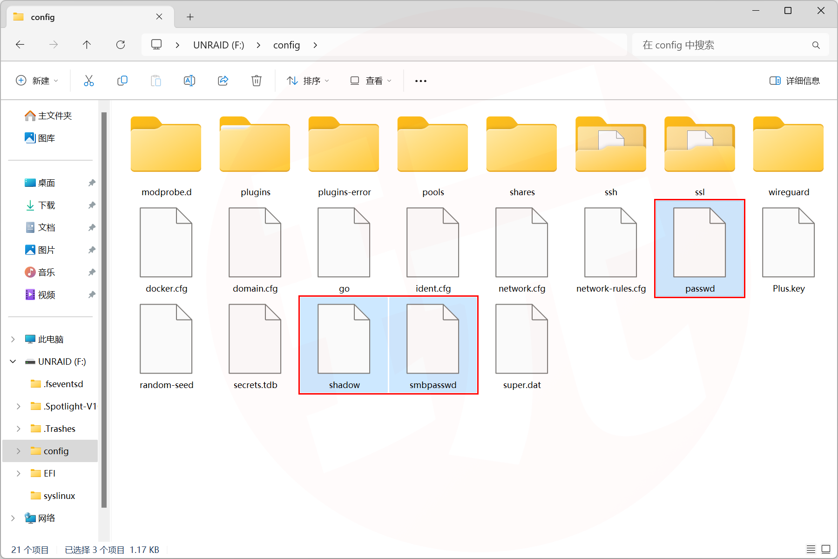Click chevron after UNRAID (F:) in address bar
This screenshot has height=559, width=838.
[258, 45]
